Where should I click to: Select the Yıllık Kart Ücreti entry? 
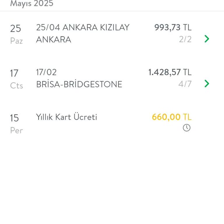click(66, 117)
